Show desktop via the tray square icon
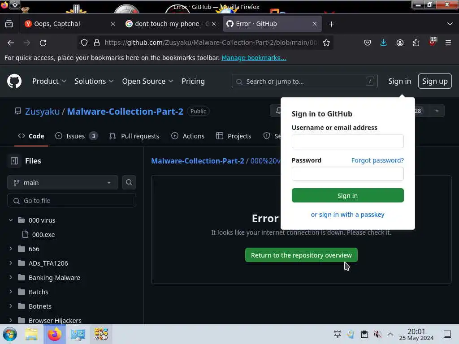459x344 pixels. 447,334
